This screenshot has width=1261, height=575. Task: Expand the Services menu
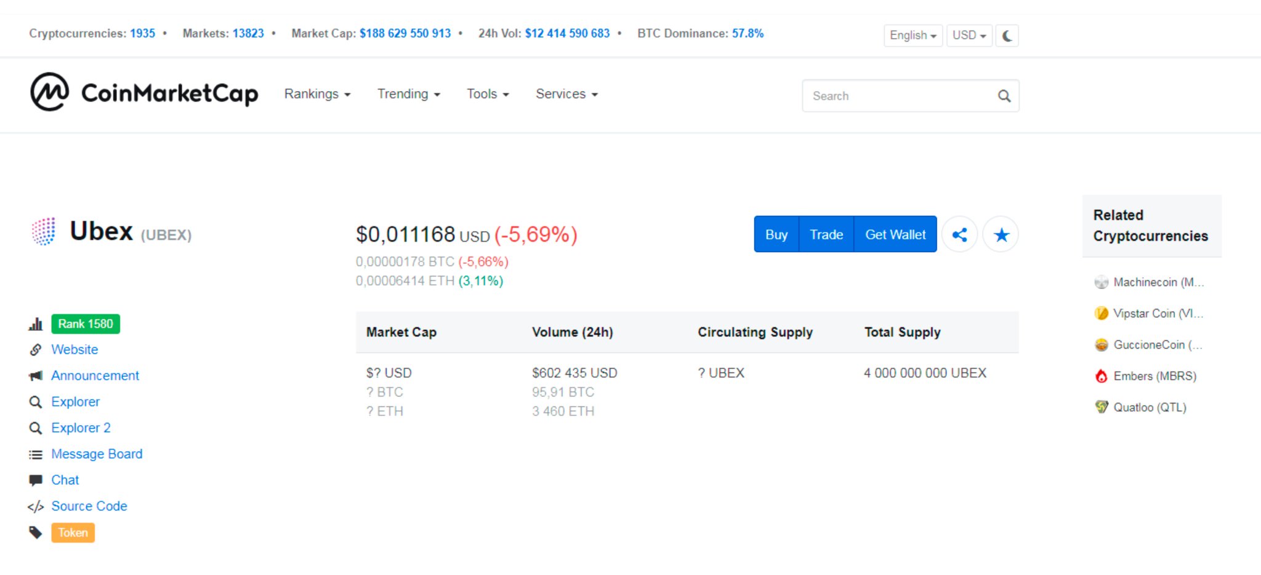click(566, 94)
